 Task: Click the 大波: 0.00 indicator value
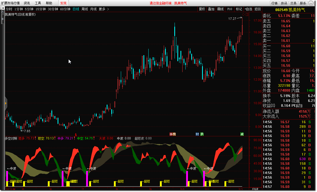tap(106, 138)
